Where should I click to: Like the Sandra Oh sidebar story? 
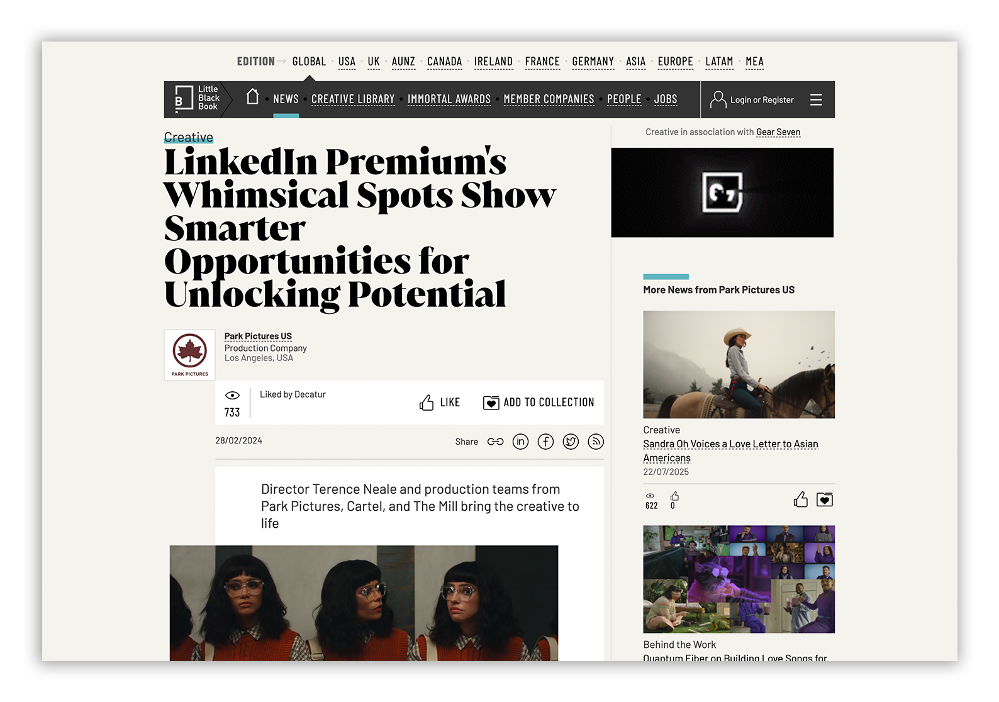click(x=800, y=500)
